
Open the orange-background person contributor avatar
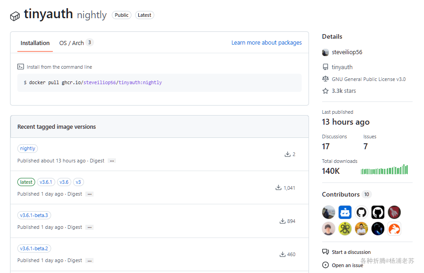[361, 229]
